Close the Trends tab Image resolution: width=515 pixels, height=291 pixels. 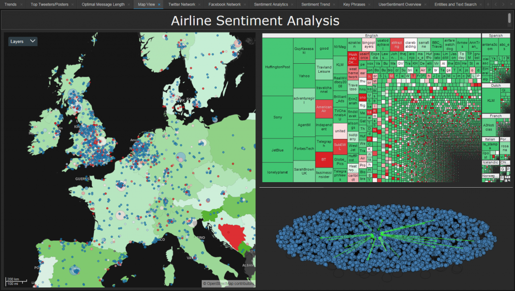click(22, 5)
